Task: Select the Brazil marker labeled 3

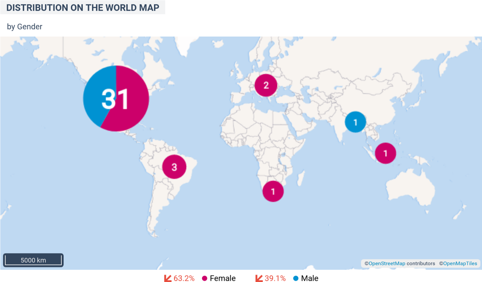Action: (x=174, y=167)
